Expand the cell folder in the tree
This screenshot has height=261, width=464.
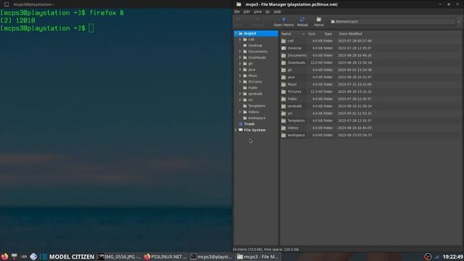240,39
